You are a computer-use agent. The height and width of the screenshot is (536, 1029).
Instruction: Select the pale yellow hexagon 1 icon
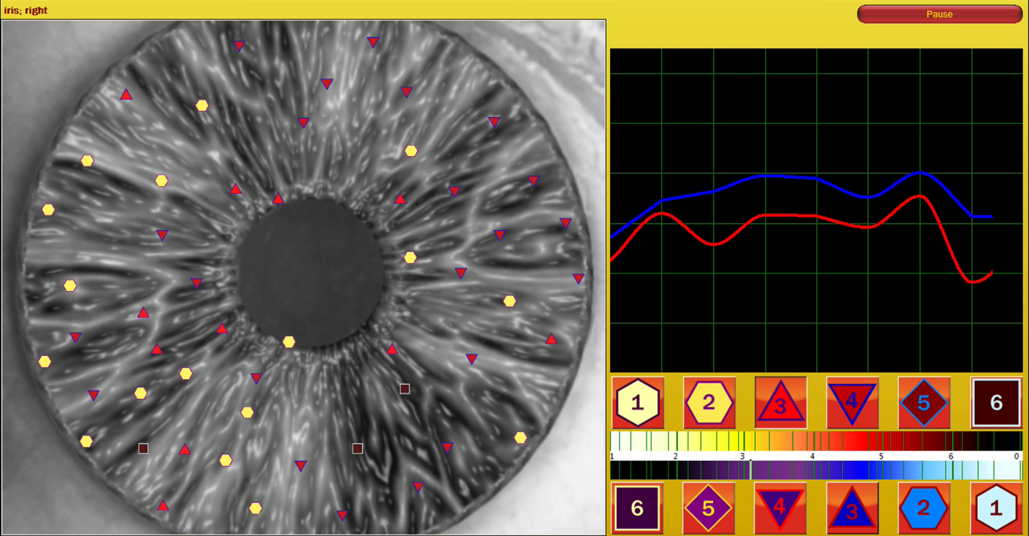click(638, 402)
